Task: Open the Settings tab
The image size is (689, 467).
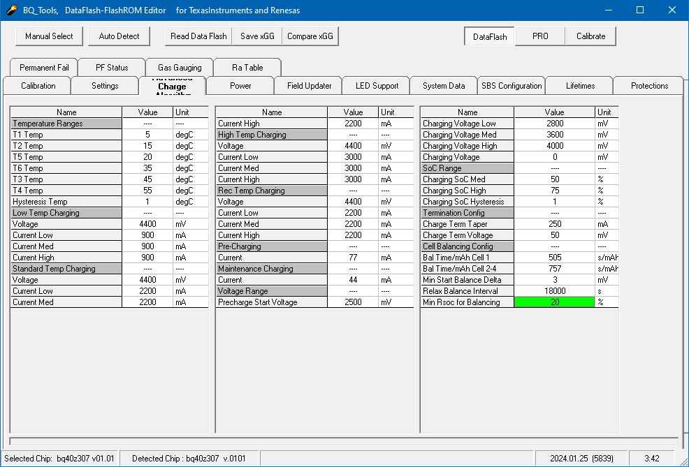Action: click(x=105, y=86)
